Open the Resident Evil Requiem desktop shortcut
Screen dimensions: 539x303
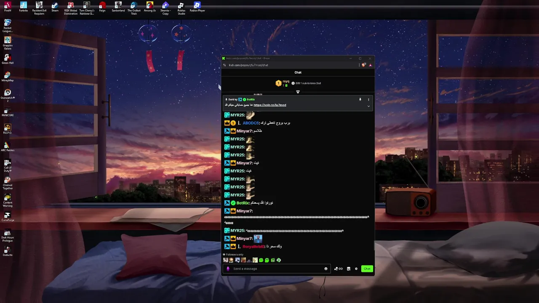(x=39, y=8)
